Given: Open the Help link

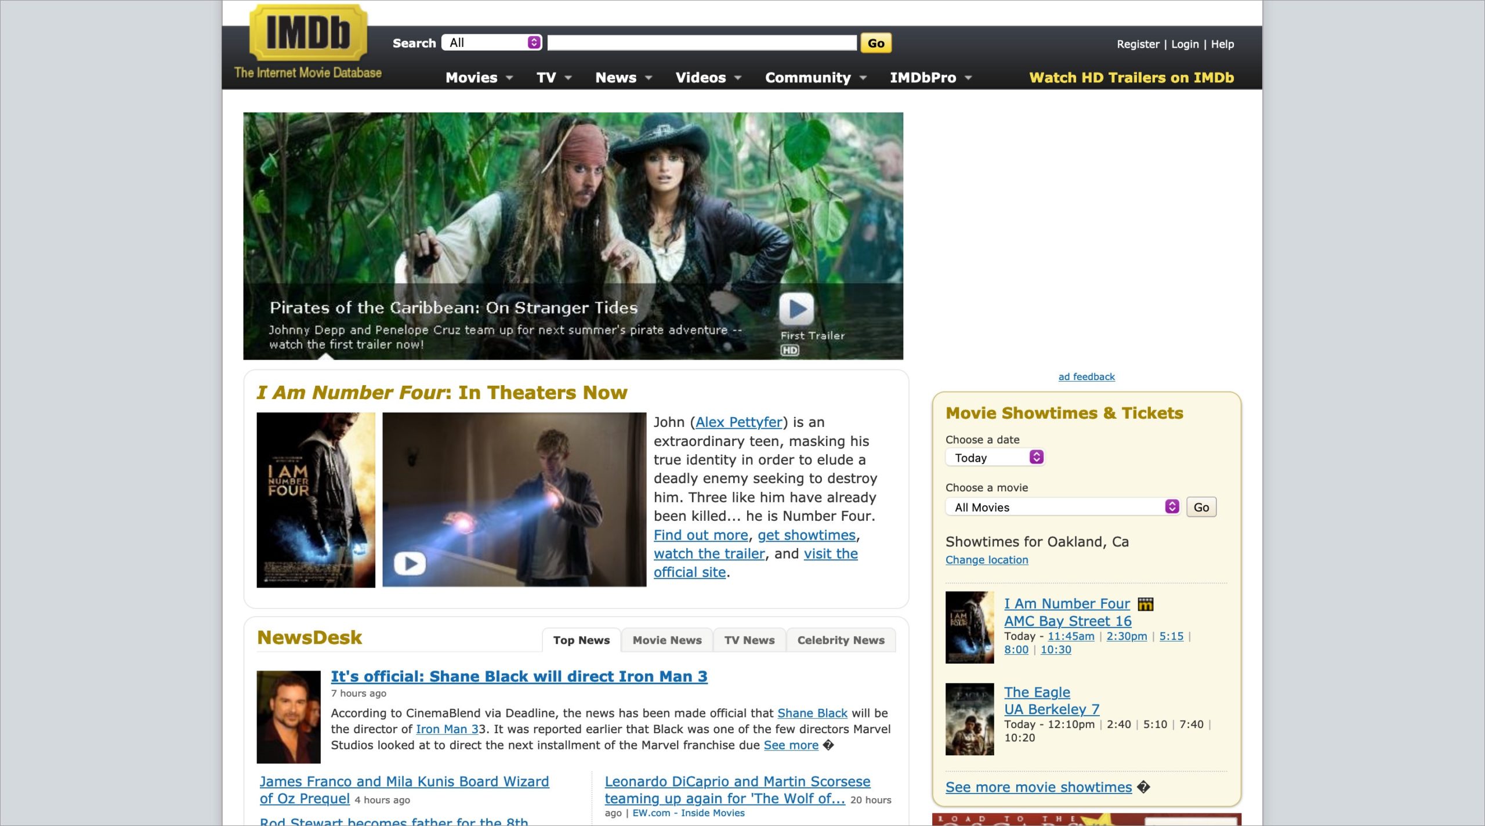Looking at the screenshot, I should [1222, 44].
